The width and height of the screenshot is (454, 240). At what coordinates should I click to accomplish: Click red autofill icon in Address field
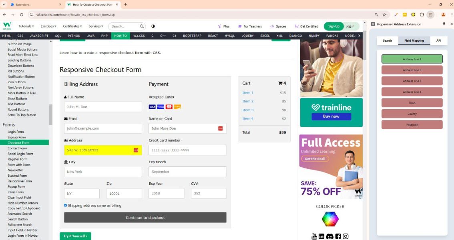click(x=136, y=150)
